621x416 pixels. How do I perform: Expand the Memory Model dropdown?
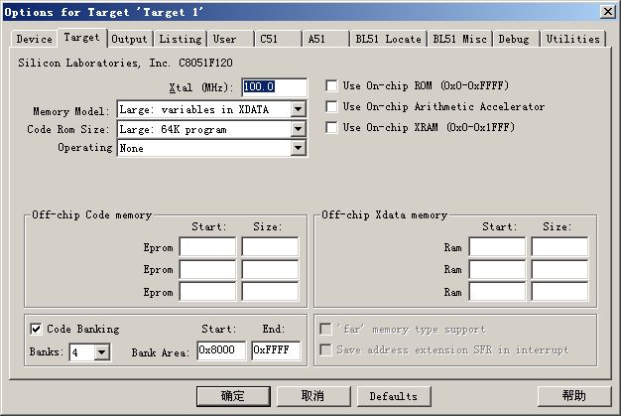(x=298, y=109)
